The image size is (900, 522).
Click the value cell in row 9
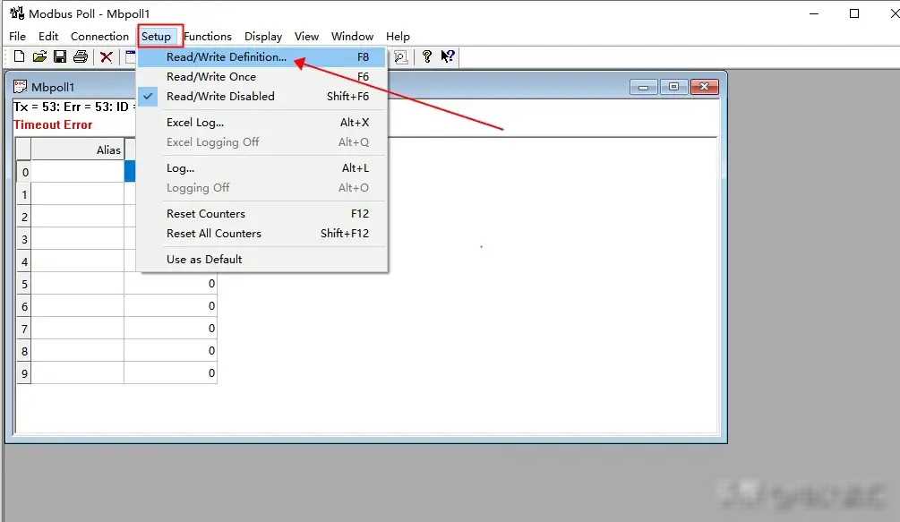pos(170,373)
